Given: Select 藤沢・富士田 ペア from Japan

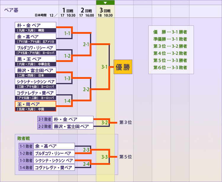Looking at the screenshot, I should tap(35, 72).
